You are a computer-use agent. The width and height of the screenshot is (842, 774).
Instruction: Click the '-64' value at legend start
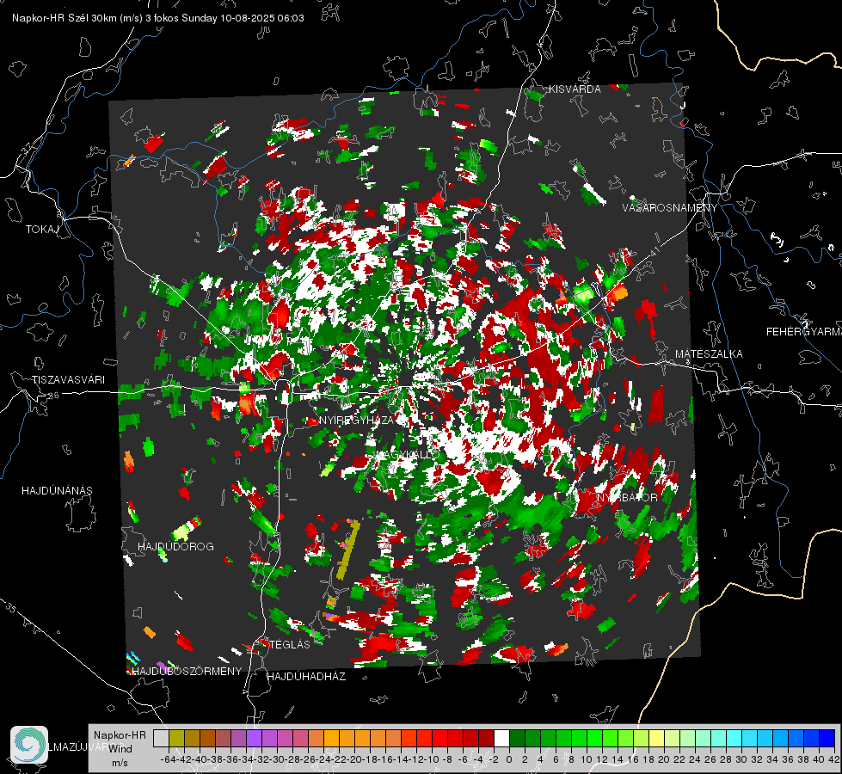(168, 760)
